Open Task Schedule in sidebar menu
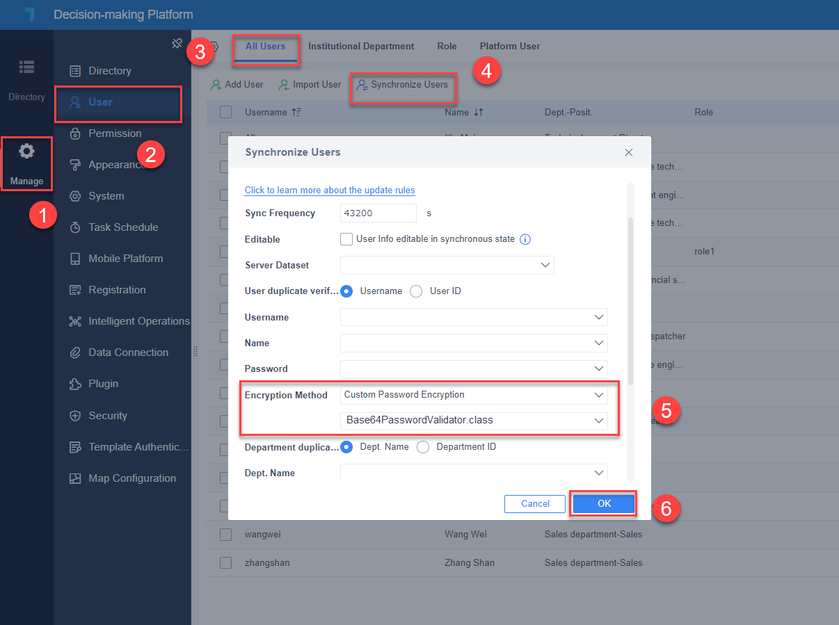 point(122,227)
